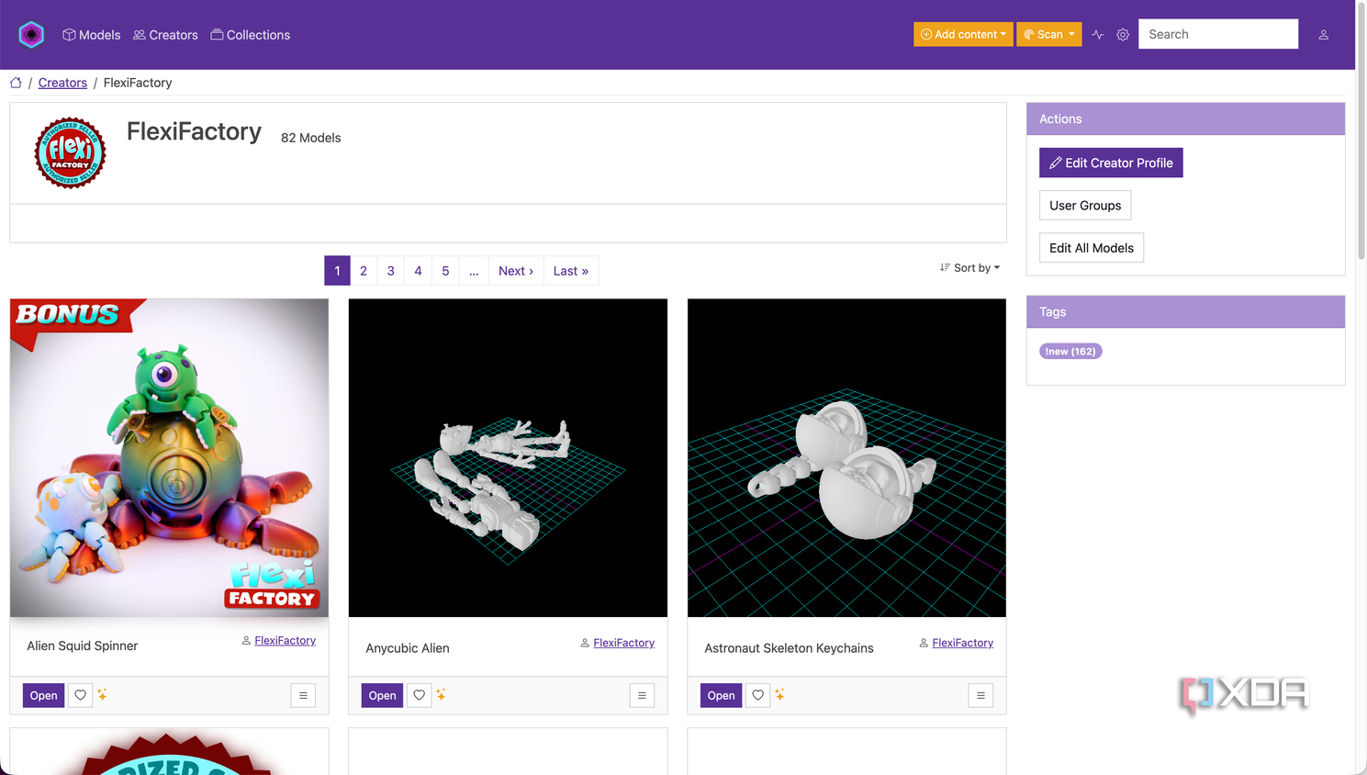Go to page 2

tap(364, 271)
